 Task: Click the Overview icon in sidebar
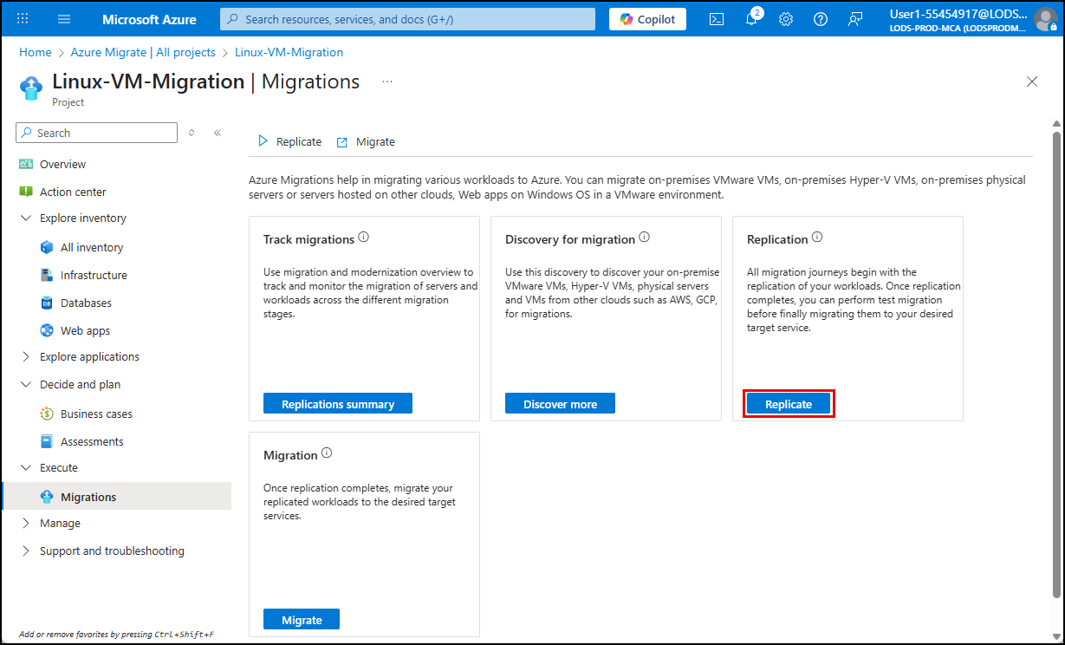tap(25, 164)
